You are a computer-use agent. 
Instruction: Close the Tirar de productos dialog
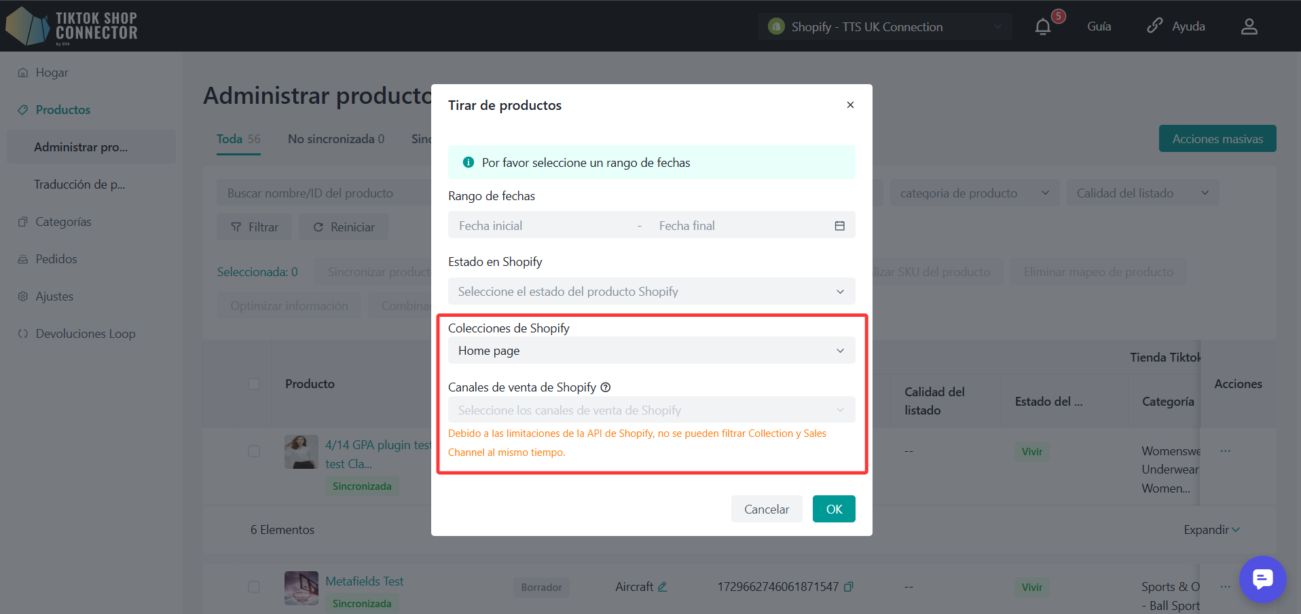tap(850, 104)
